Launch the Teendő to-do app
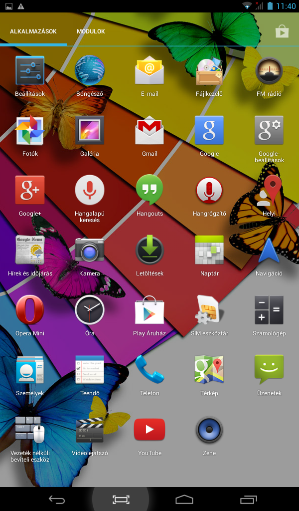Screen dimensions: 299x511 tap(90, 370)
